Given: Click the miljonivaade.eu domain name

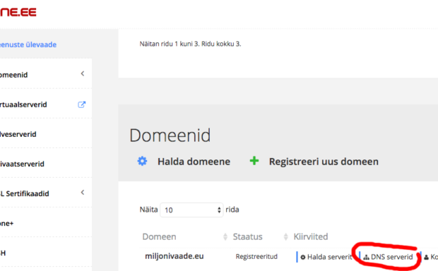Looking at the screenshot, I should pyautogui.click(x=174, y=256).
